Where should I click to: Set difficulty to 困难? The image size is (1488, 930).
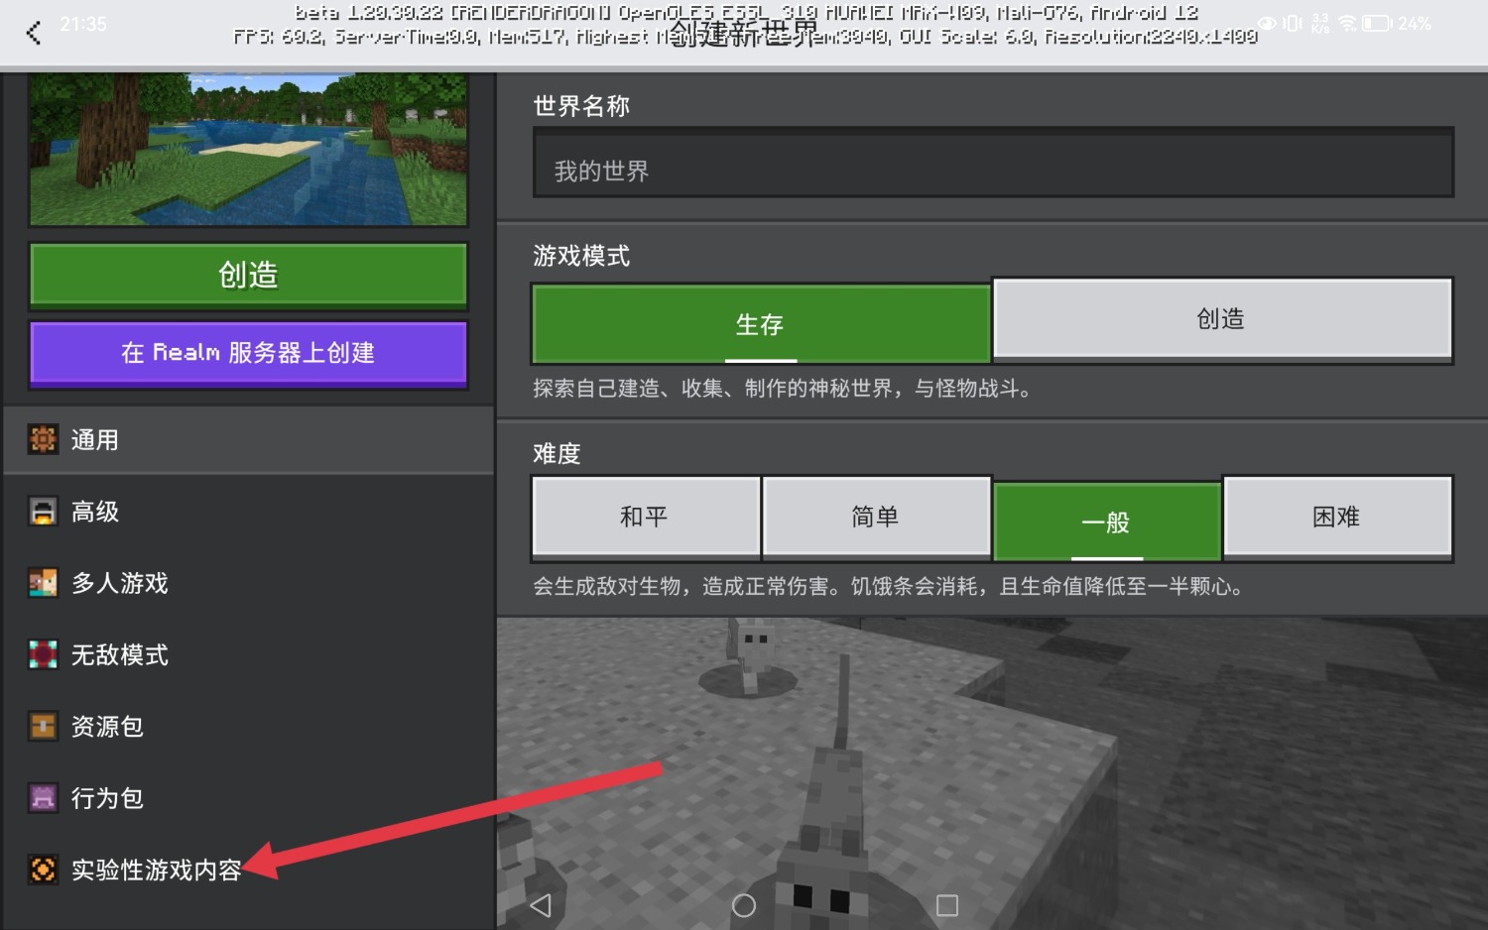click(1337, 517)
